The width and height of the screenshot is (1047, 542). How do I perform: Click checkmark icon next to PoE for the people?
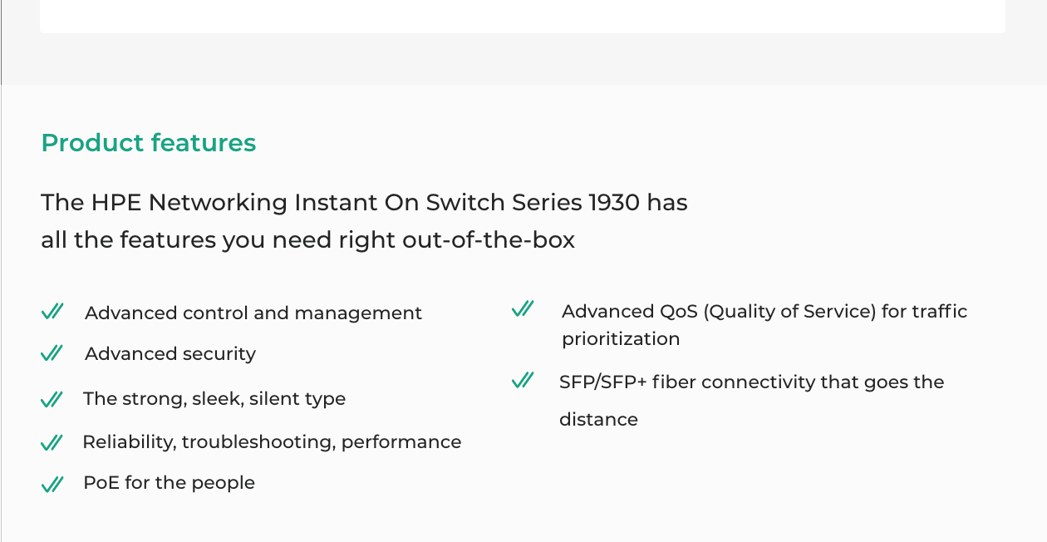(52, 484)
